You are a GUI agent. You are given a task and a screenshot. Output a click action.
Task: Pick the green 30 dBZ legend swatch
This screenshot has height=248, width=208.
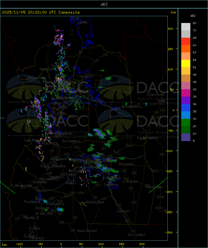click(x=186, y=122)
